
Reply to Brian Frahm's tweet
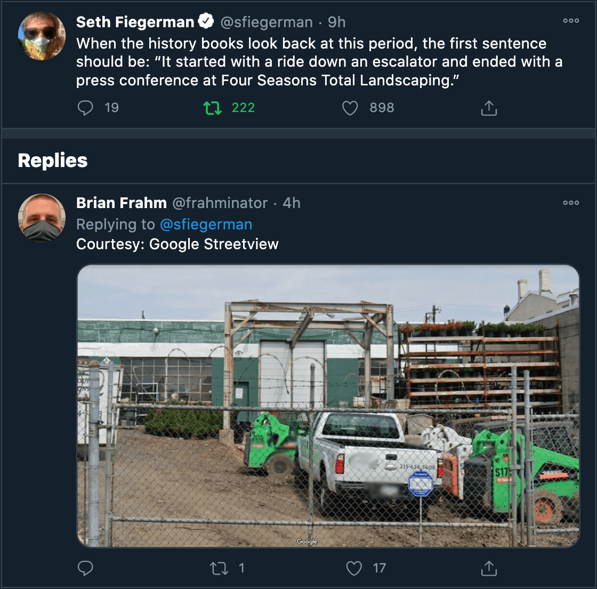click(85, 568)
